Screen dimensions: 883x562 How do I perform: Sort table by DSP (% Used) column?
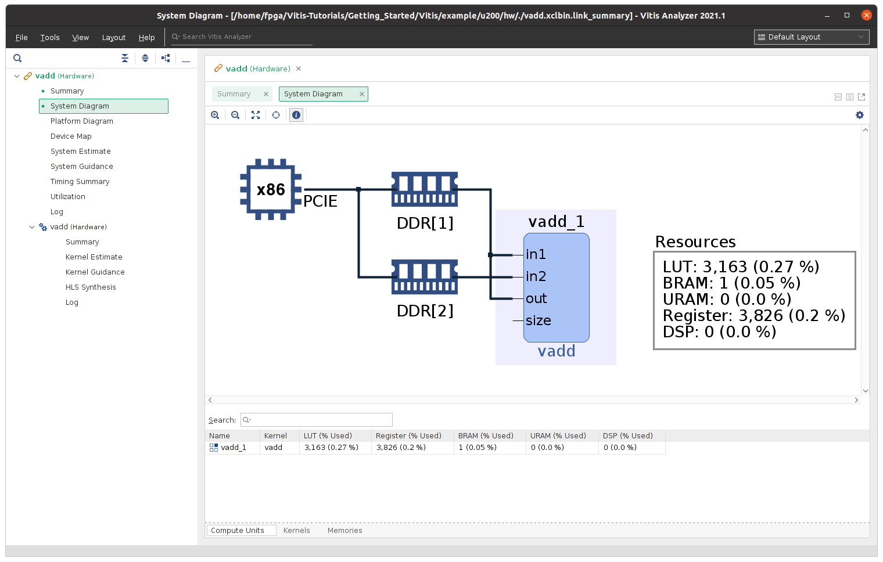(x=631, y=436)
